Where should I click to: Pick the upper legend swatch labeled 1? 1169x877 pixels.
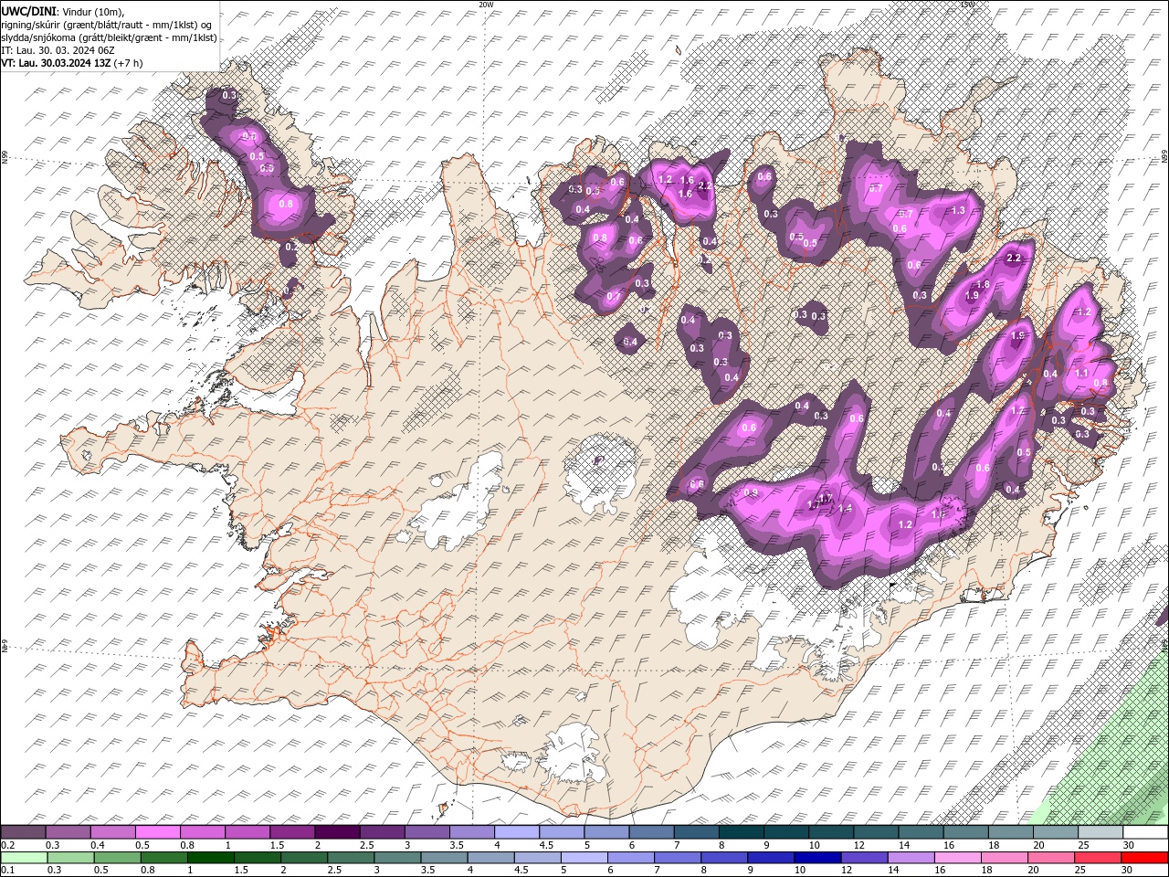[x=247, y=832]
